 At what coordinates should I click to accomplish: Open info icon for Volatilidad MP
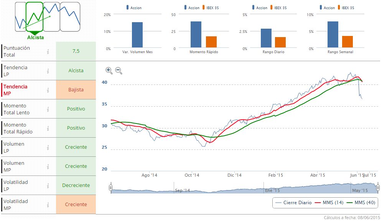pos(48,205)
